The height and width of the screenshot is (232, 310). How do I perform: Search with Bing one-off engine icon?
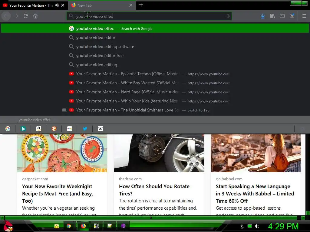click(x=23, y=129)
